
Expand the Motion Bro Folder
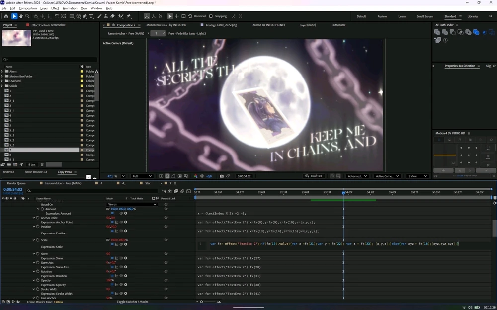[2, 76]
